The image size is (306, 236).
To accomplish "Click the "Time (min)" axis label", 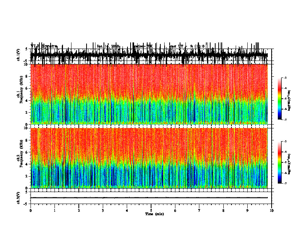I will [155, 214].
